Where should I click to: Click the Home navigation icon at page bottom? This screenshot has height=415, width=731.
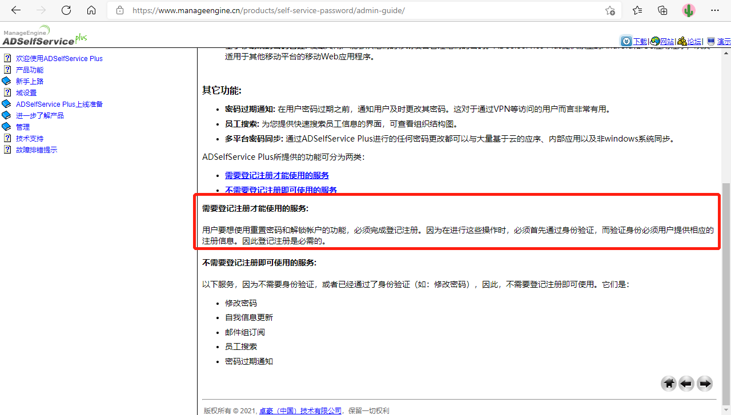669,384
